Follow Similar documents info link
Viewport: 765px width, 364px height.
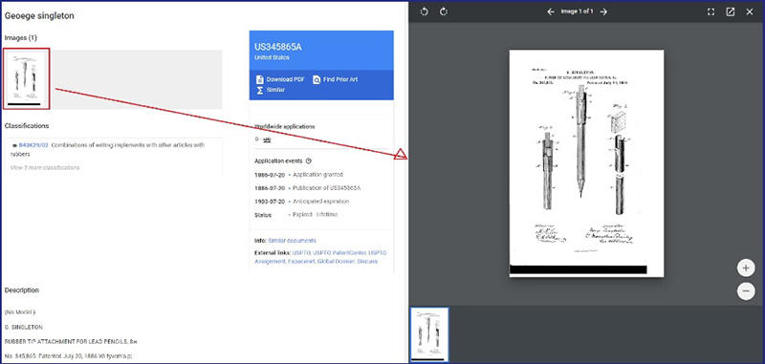(293, 241)
